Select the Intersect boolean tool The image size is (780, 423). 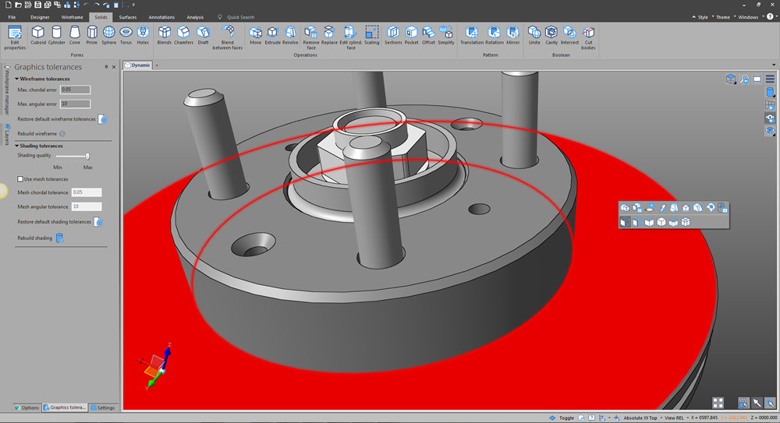pyautogui.click(x=569, y=35)
